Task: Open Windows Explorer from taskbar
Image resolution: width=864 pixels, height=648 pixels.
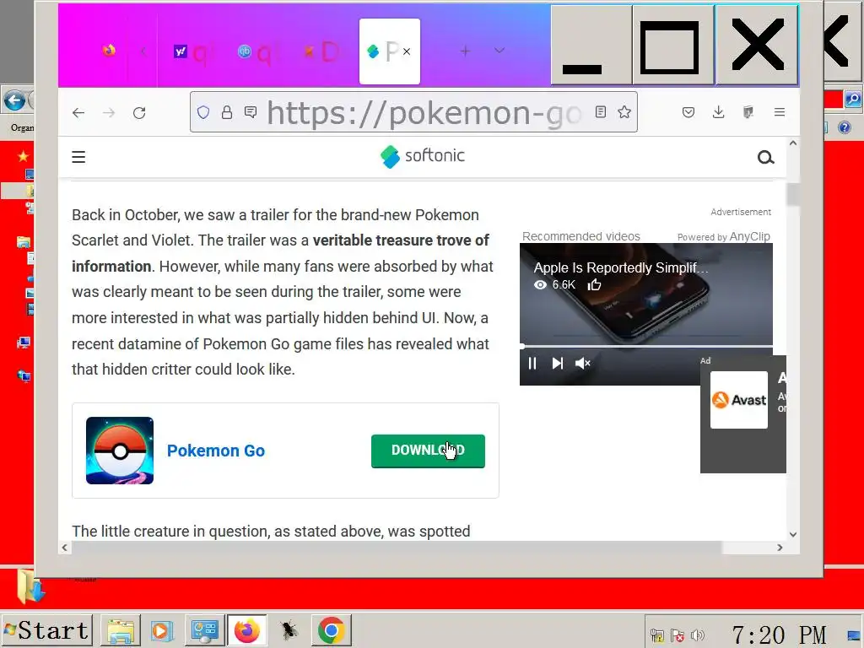Action: point(121,630)
